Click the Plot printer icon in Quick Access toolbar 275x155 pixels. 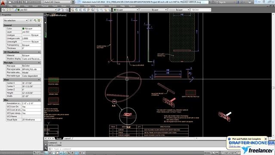pyautogui.click(x=26, y=2)
